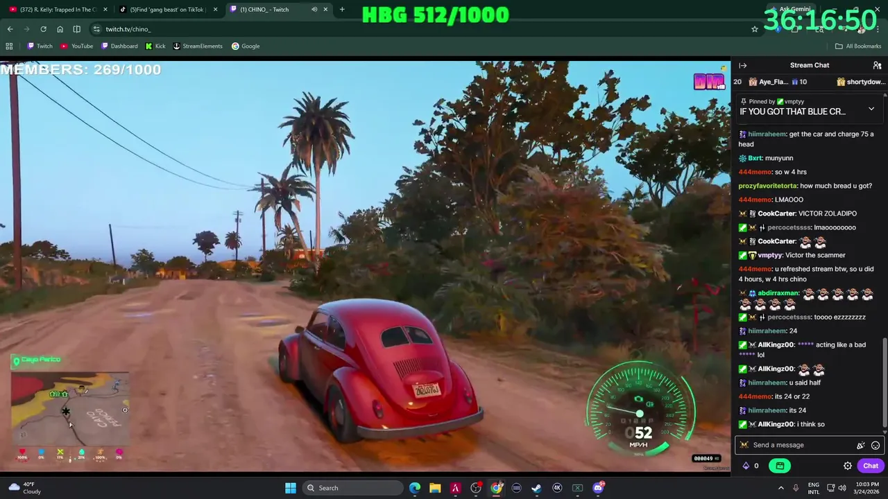Click username hiimraheem on 'its 24' message
The width and height of the screenshot is (888, 499).
click(767, 410)
